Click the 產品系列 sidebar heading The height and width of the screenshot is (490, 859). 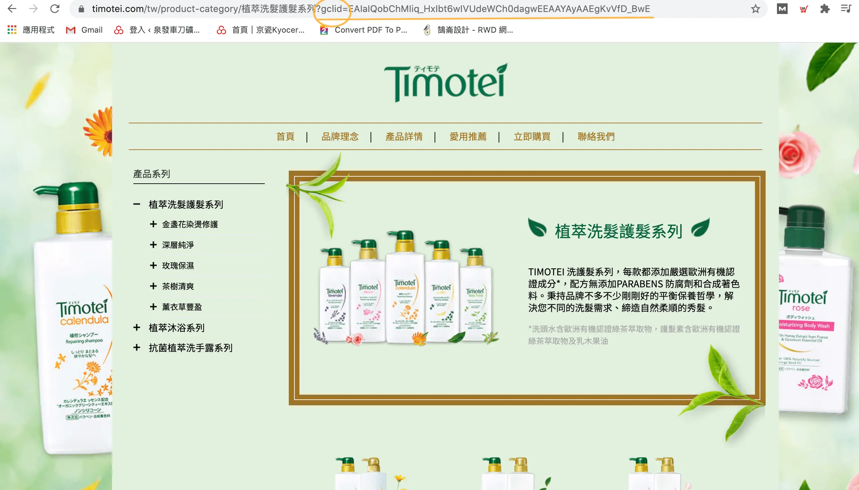pos(152,174)
